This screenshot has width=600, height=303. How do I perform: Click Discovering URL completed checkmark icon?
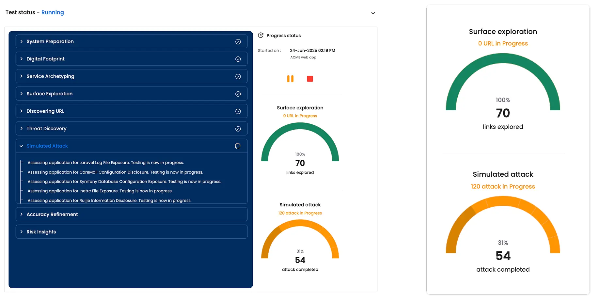click(238, 111)
